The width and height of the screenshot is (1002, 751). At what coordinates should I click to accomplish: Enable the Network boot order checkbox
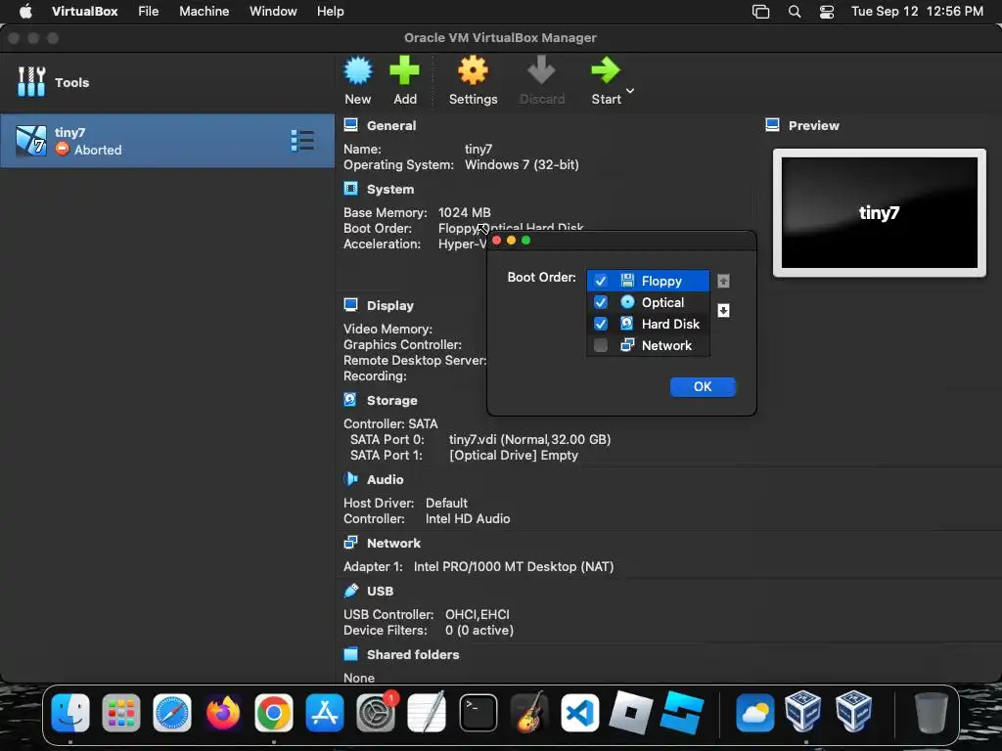coord(601,345)
